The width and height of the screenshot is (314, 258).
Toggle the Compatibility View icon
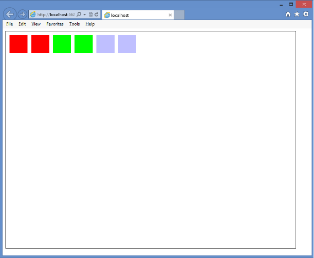point(90,14)
